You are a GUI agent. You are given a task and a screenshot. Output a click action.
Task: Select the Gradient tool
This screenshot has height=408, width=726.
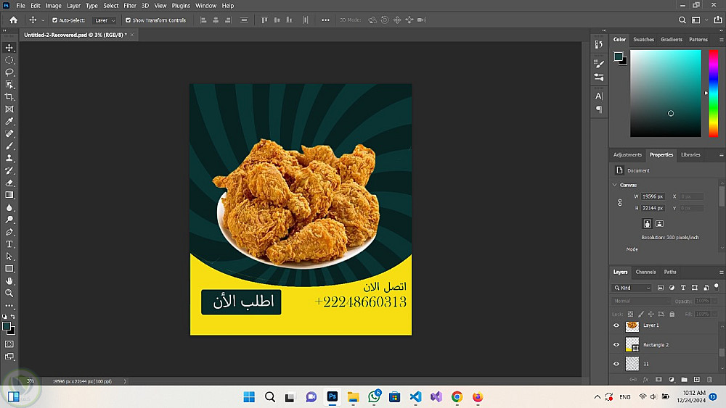click(x=9, y=195)
